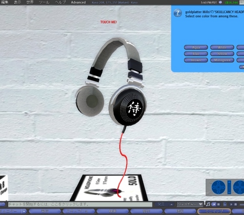Click the スナップショット snapshot button

pyautogui.click(x=79, y=211)
